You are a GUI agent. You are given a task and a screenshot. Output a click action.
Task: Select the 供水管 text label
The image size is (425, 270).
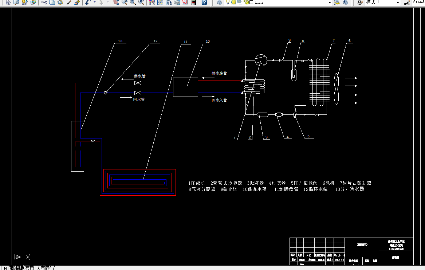(x=139, y=76)
